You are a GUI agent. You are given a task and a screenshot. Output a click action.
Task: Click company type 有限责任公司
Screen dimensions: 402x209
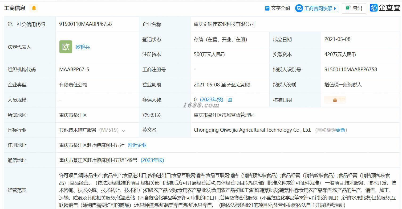tap(73, 85)
